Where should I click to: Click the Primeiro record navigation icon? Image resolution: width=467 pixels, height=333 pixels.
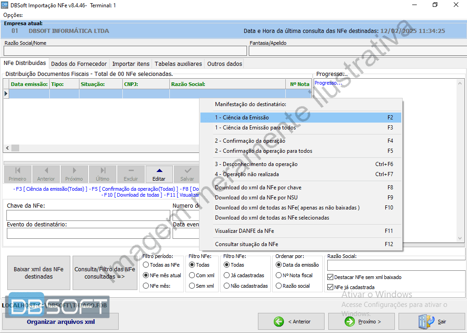(18, 171)
